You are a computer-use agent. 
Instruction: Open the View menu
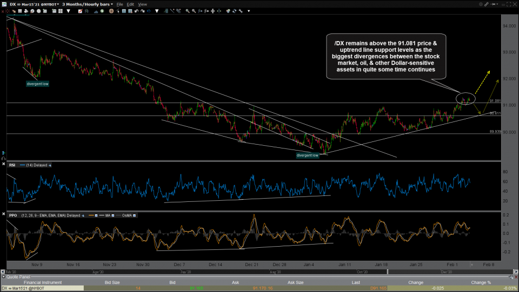click(x=143, y=4)
